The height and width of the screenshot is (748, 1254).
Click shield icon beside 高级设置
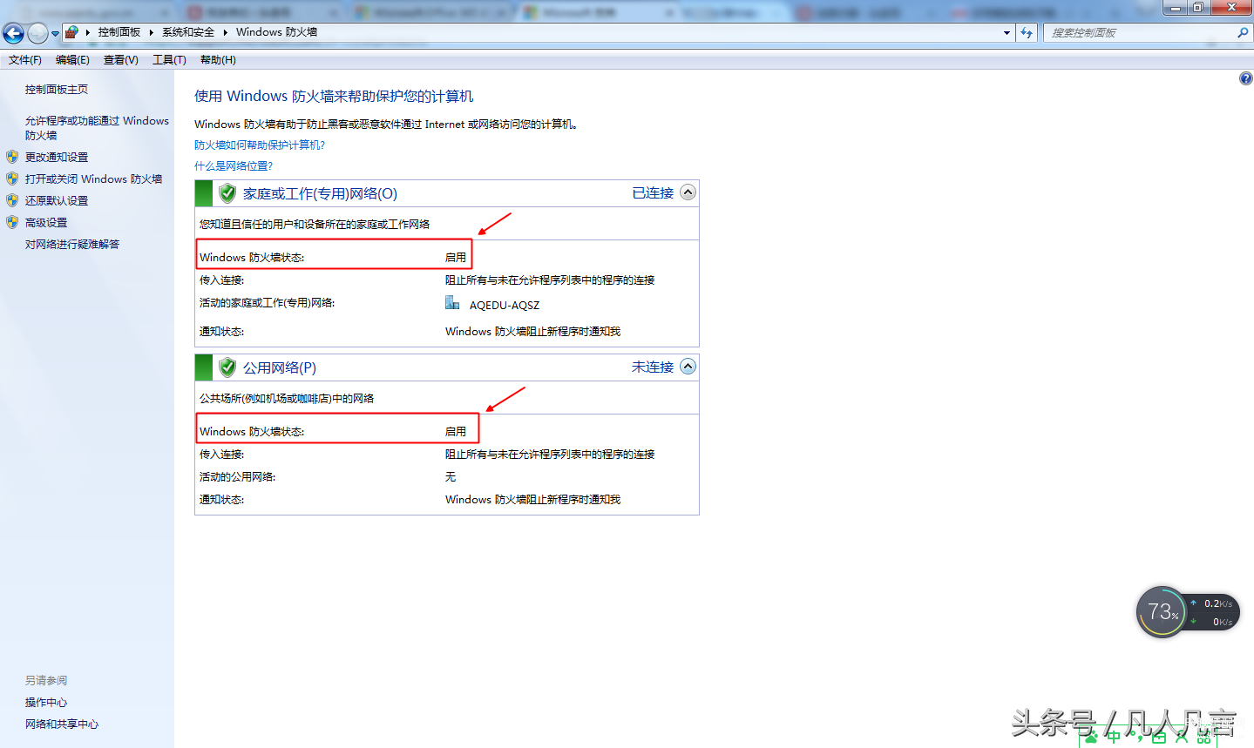tap(12, 222)
